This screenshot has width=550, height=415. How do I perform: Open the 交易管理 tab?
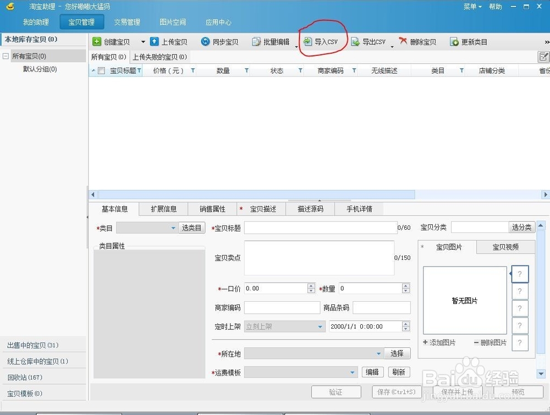click(x=127, y=22)
